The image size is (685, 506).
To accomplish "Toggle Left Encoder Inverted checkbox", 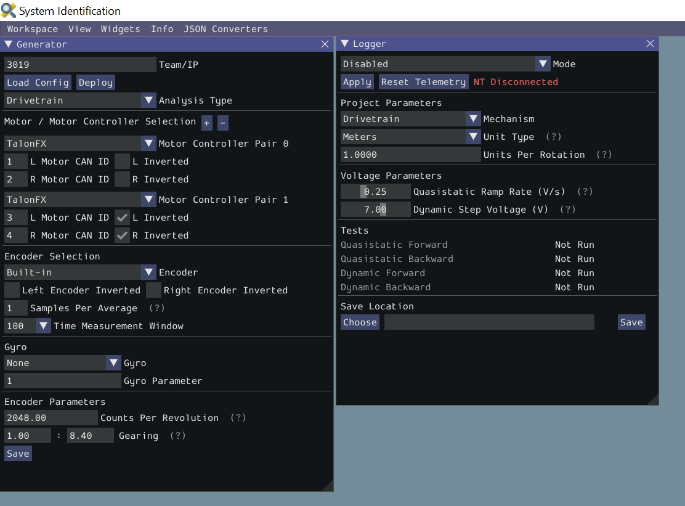I will [x=12, y=290].
